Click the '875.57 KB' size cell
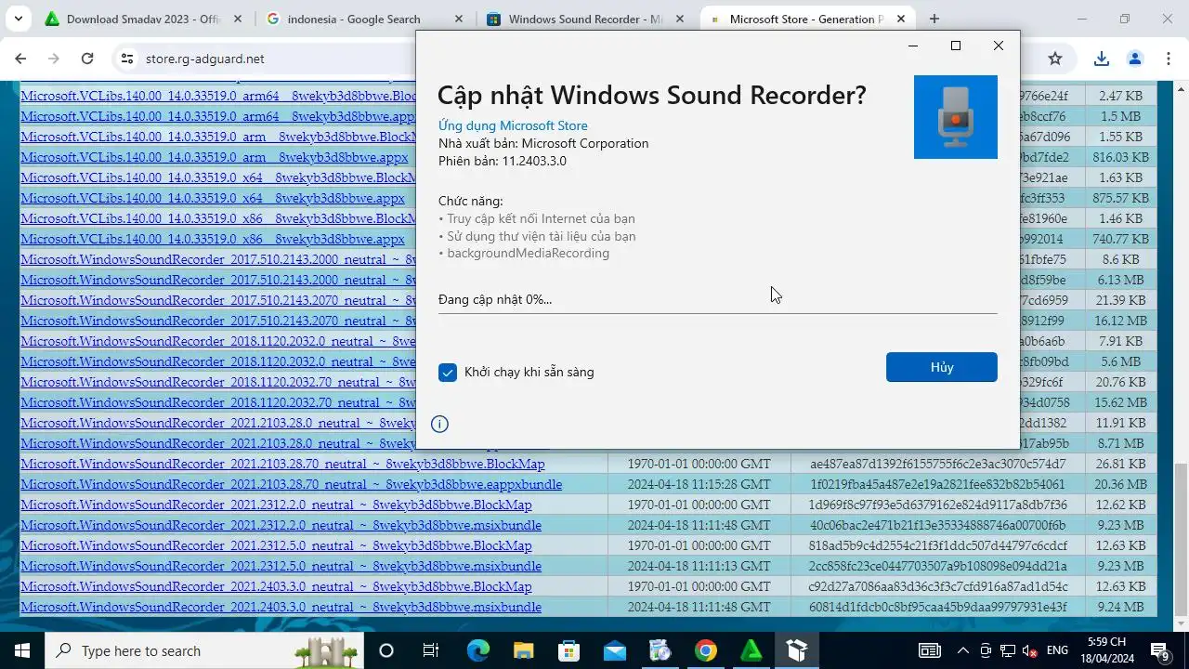The image size is (1189, 669). tap(1120, 198)
